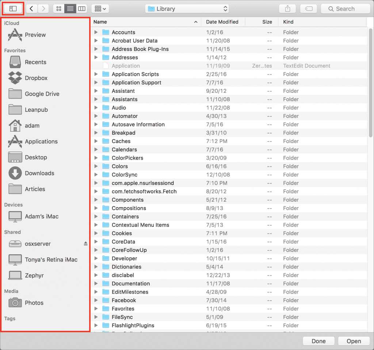Go to the adam home folder
The width and height of the screenshot is (374, 350).
click(x=32, y=126)
